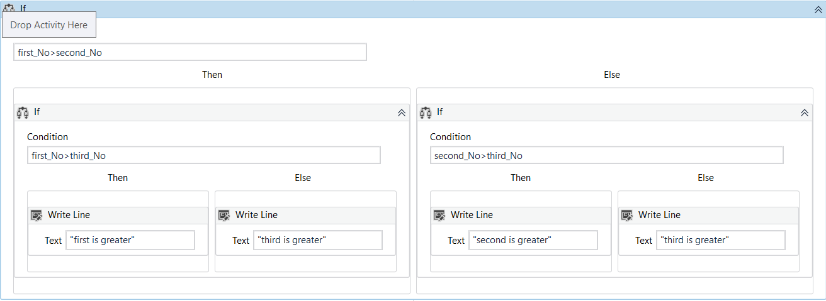Click the Write Line icon for "first is greater"
This screenshot has height=301, width=826.
(x=37, y=215)
